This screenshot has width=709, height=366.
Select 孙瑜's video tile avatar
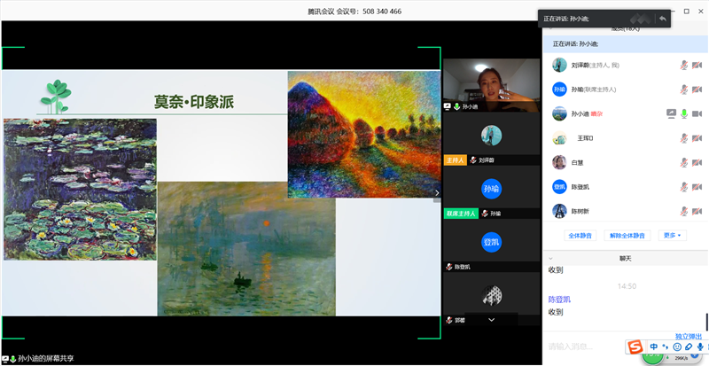[492, 189]
